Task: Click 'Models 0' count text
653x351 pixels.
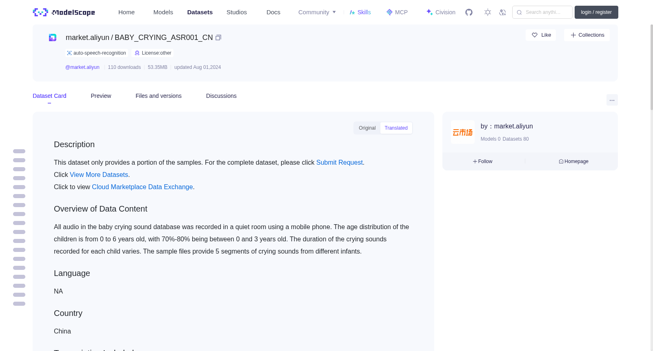Action: pyautogui.click(x=491, y=139)
